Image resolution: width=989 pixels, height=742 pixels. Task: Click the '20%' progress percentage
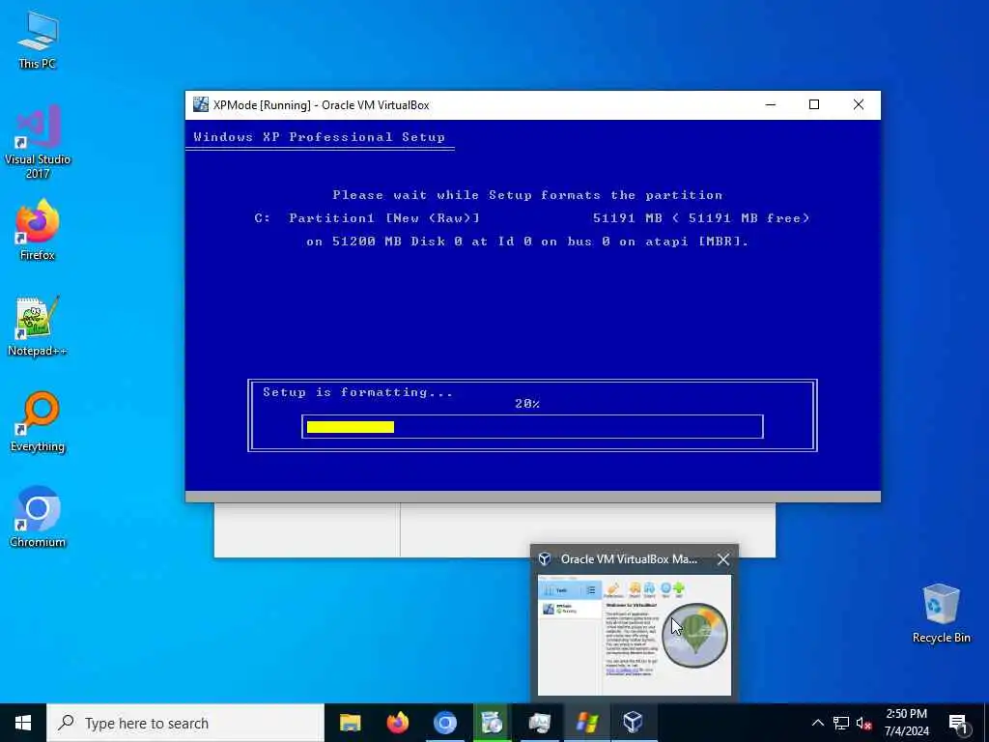click(x=527, y=404)
